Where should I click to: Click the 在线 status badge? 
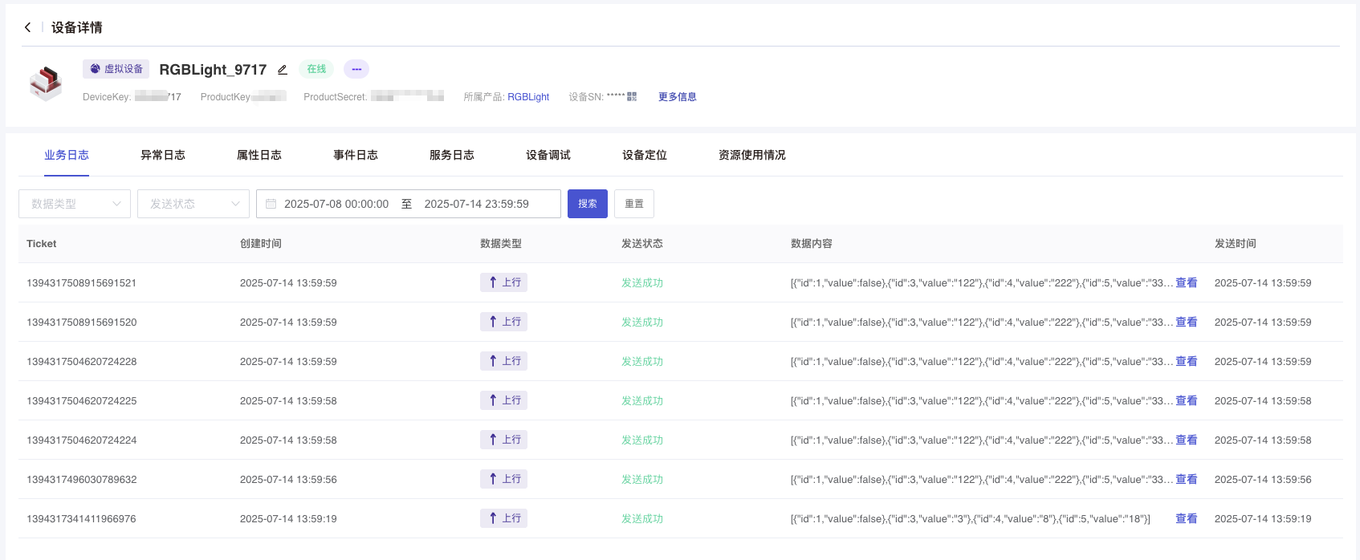click(316, 69)
